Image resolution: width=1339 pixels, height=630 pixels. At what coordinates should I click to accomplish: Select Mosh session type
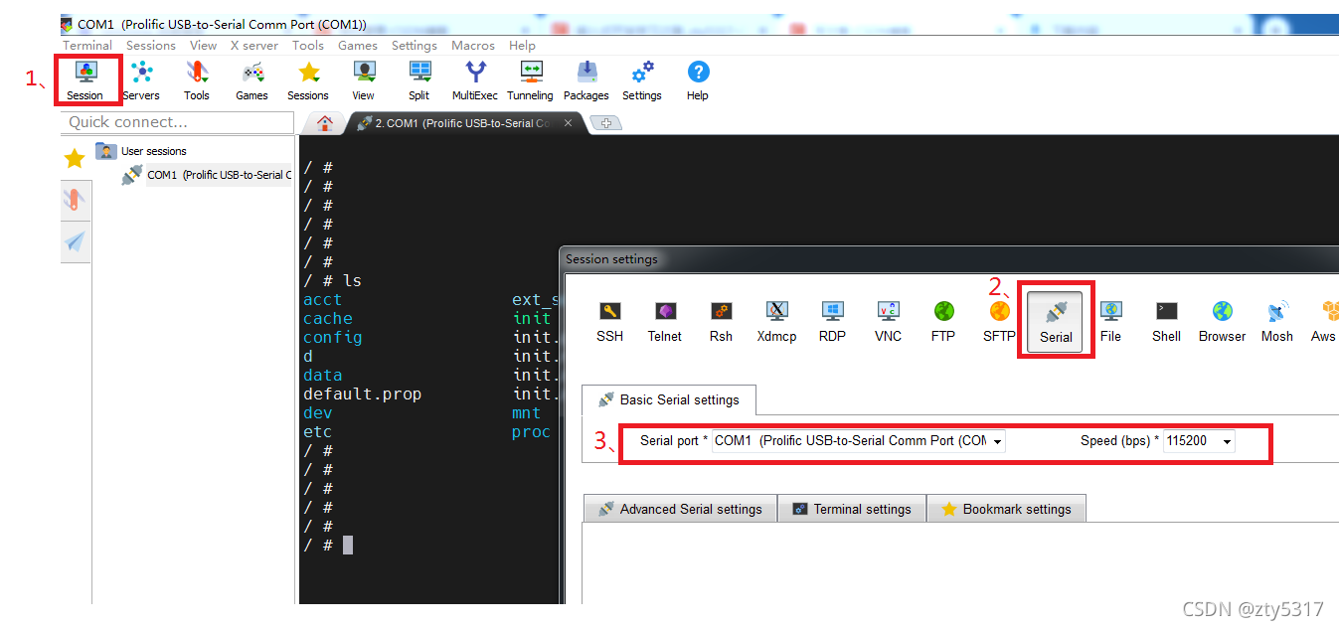pos(1277,322)
